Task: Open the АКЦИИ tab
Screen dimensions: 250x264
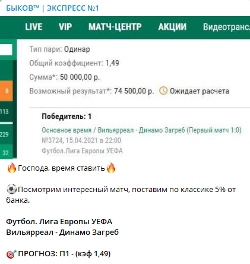Action: click(172, 27)
